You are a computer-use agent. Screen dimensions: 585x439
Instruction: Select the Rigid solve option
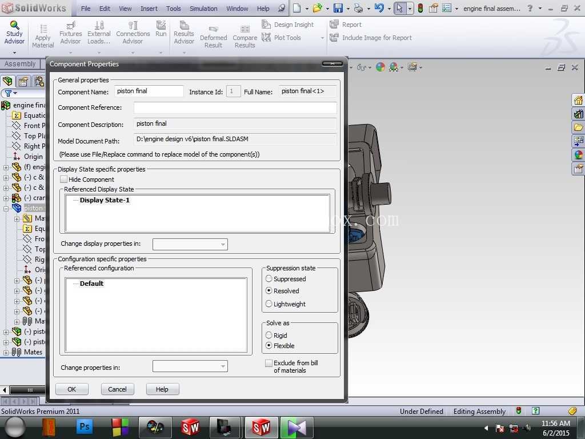269,335
